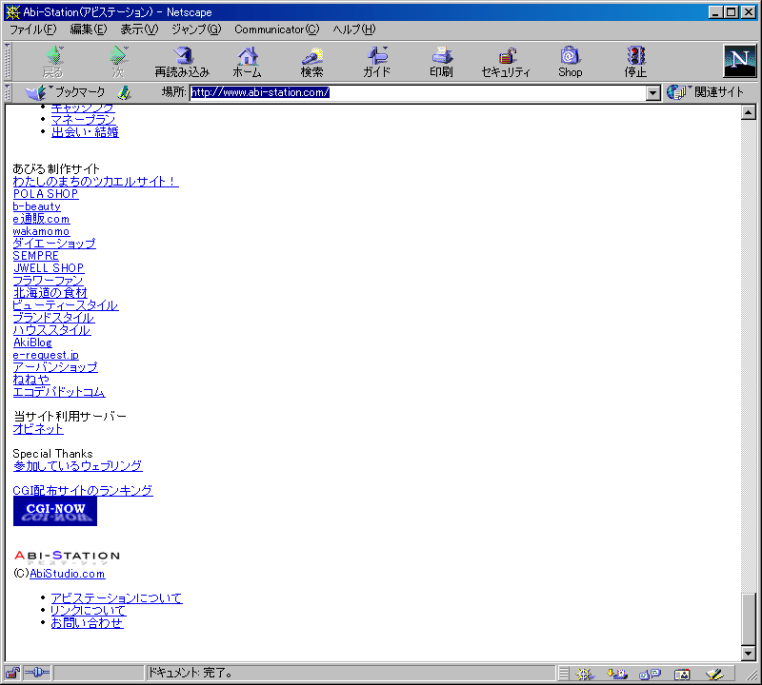
Task: Open the SEMPRE link
Action: [x=36, y=256]
